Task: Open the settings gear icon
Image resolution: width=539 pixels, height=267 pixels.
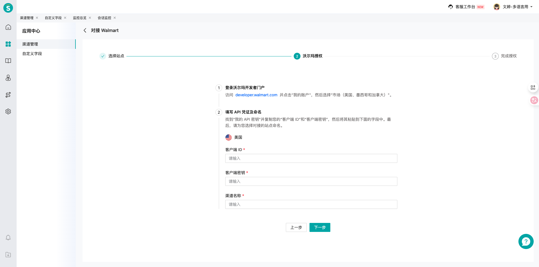Action: pos(8,111)
